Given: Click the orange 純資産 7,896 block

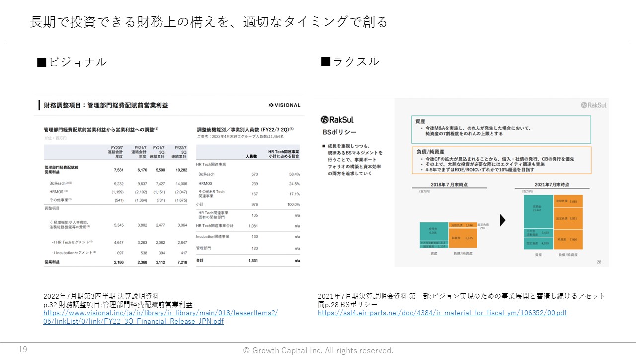Looking at the screenshot, I should pos(568,239).
